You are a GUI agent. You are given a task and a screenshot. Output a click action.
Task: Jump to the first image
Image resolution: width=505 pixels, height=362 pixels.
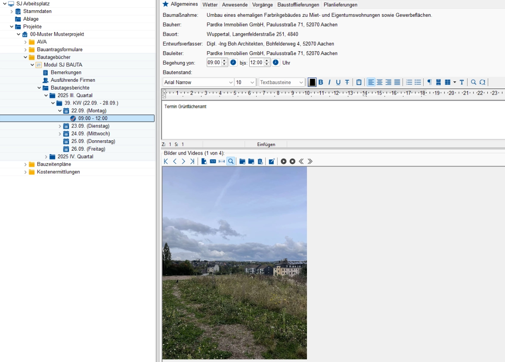(166, 161)
